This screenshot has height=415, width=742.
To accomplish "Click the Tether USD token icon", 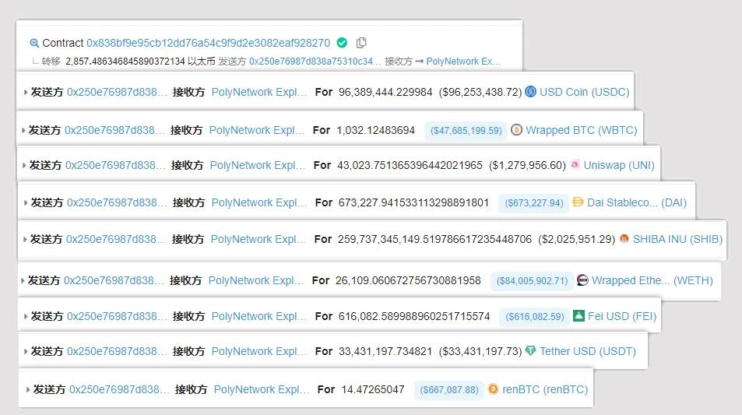I will 530,350.
